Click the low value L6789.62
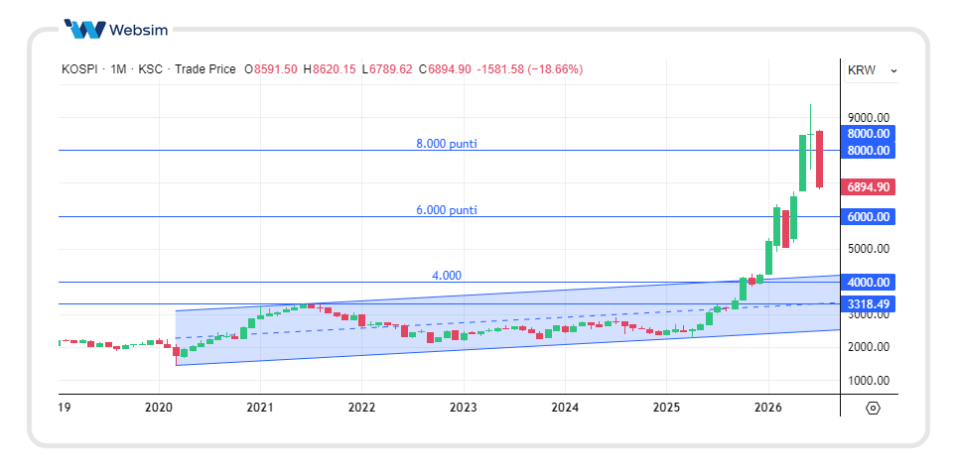 click(387, 69)
